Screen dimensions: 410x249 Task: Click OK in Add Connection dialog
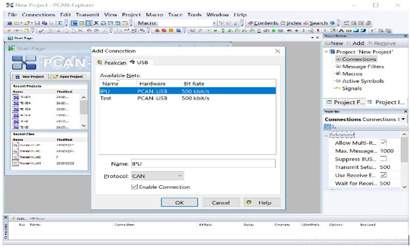179,203
